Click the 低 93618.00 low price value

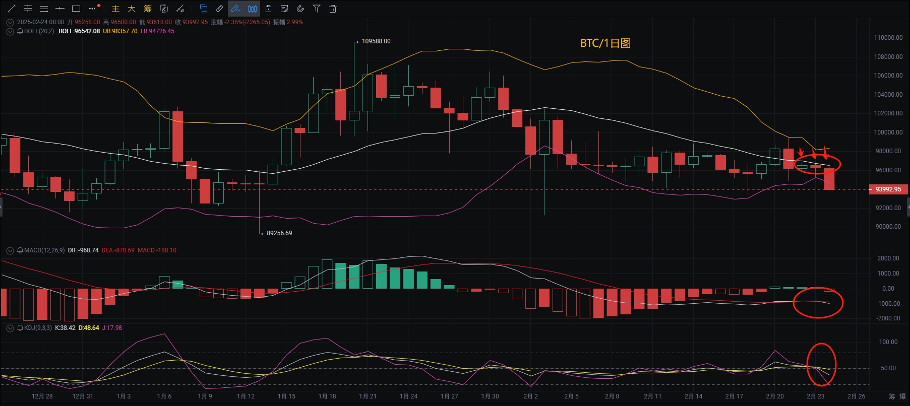point(155,22)
